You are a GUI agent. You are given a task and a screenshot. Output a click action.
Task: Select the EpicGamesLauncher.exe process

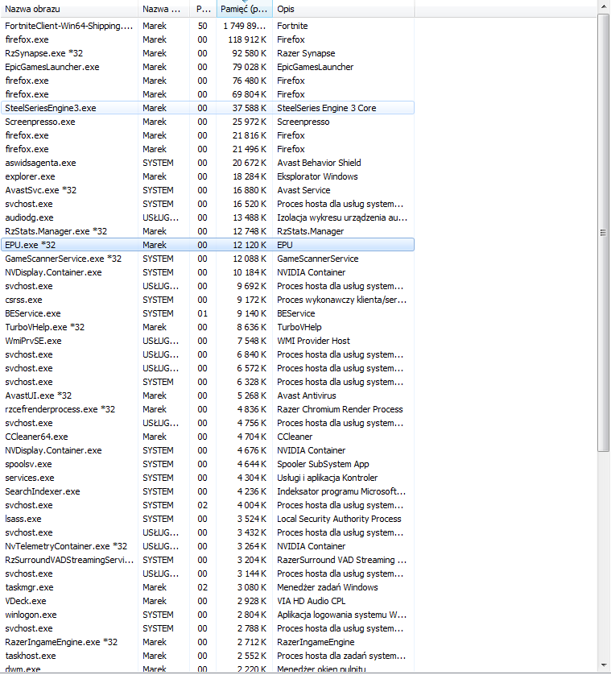[208, 67]
